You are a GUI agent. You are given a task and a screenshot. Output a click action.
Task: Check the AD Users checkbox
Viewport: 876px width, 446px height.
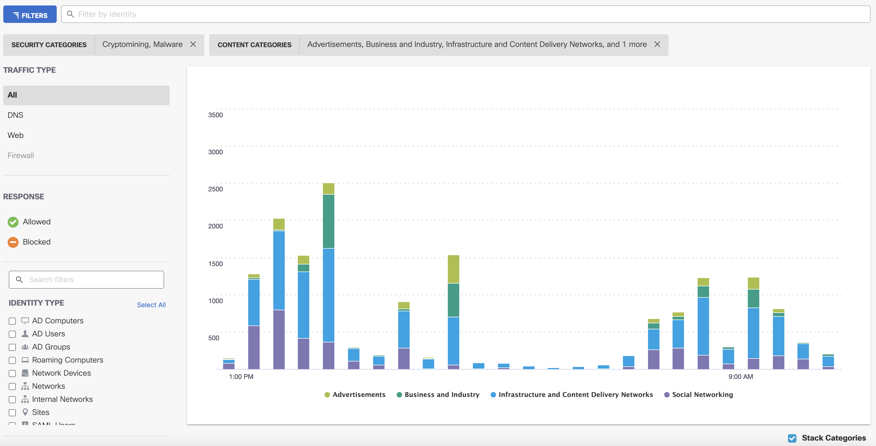coord(12,334)
